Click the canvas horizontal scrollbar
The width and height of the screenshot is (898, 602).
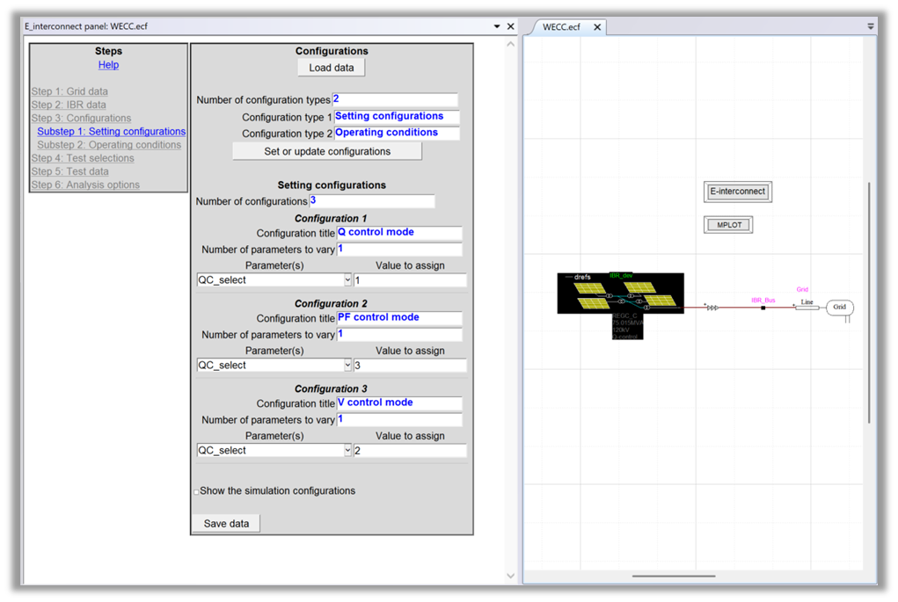[674, 577]
